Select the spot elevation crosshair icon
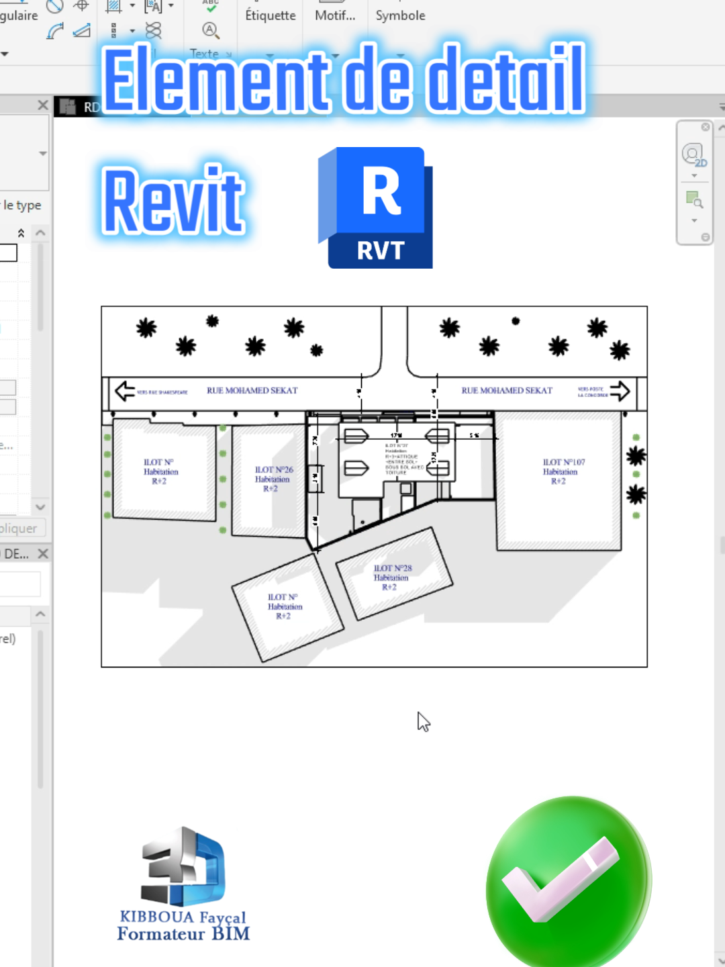 click(81, 6)
